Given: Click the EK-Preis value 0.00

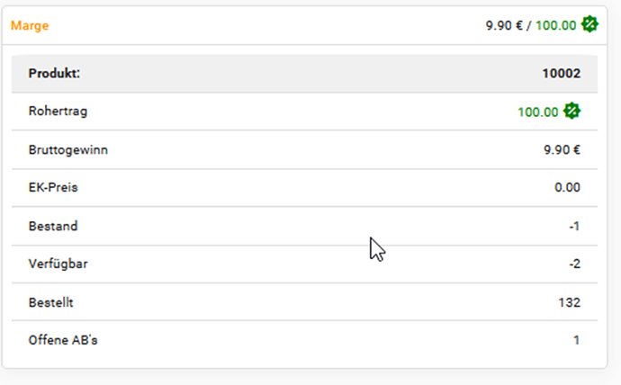Looking at the screenshot, I should click(567, 187).
